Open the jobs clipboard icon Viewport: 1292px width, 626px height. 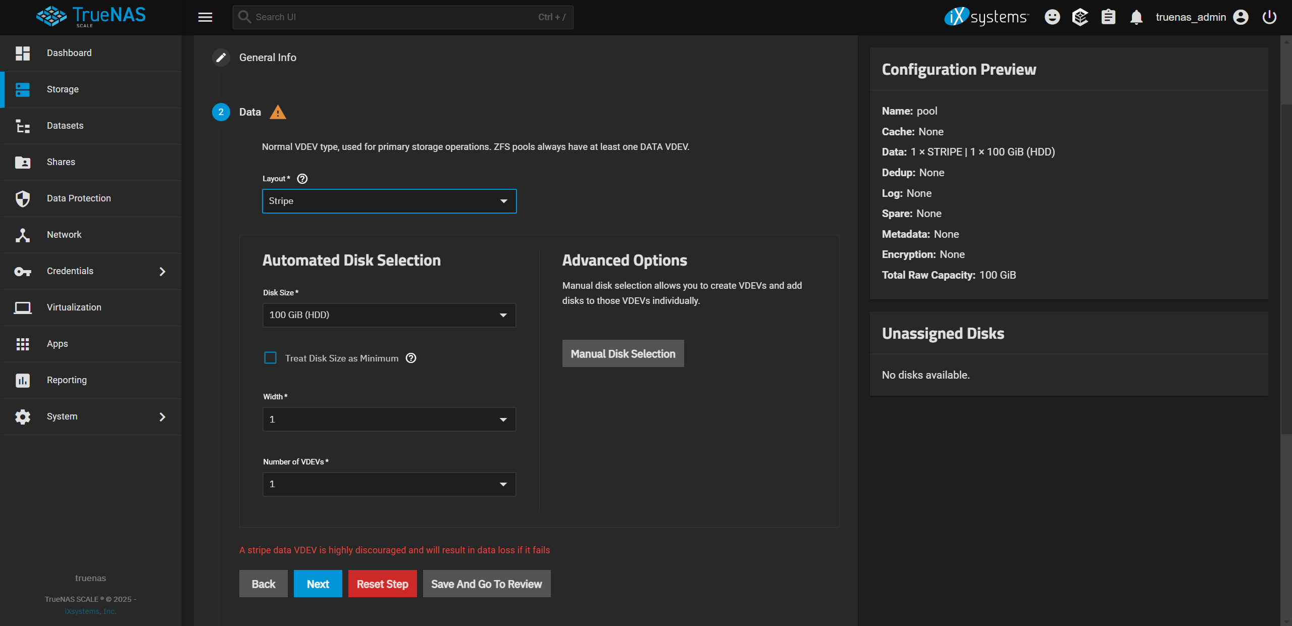pyautogui.click(x=1108, y=17)
